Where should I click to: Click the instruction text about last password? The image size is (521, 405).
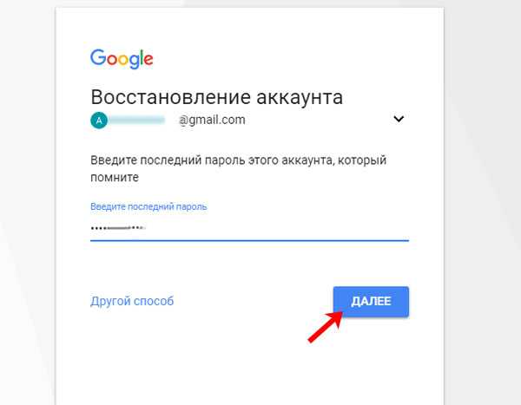(x=238, y=168)
